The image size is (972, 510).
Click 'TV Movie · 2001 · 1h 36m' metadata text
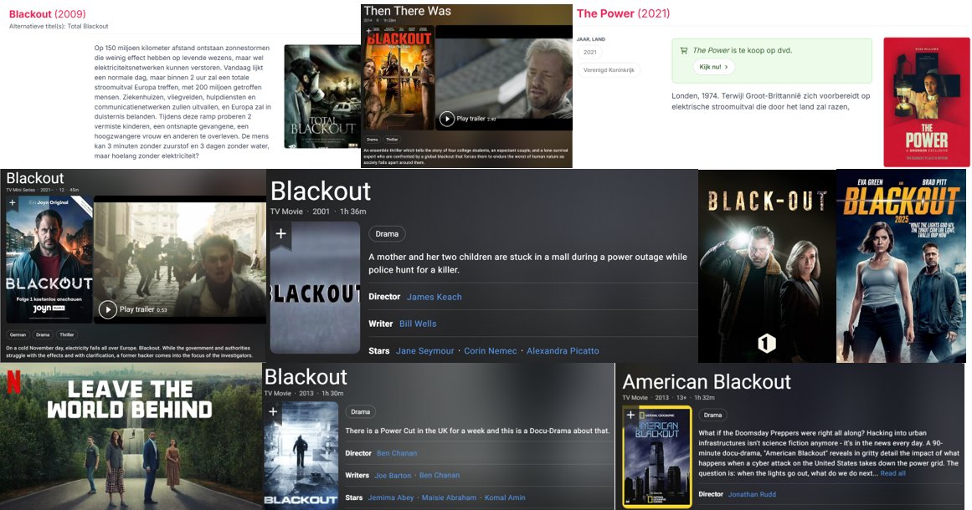pyautogui.click(x=318, y=212)
